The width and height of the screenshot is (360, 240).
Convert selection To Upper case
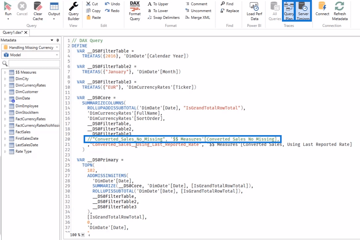[158, 4]
